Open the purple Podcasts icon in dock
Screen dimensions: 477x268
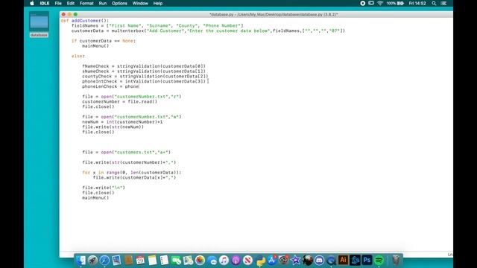(x=236, y=260)
